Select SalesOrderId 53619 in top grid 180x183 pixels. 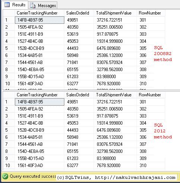click(x=79, y=34)
